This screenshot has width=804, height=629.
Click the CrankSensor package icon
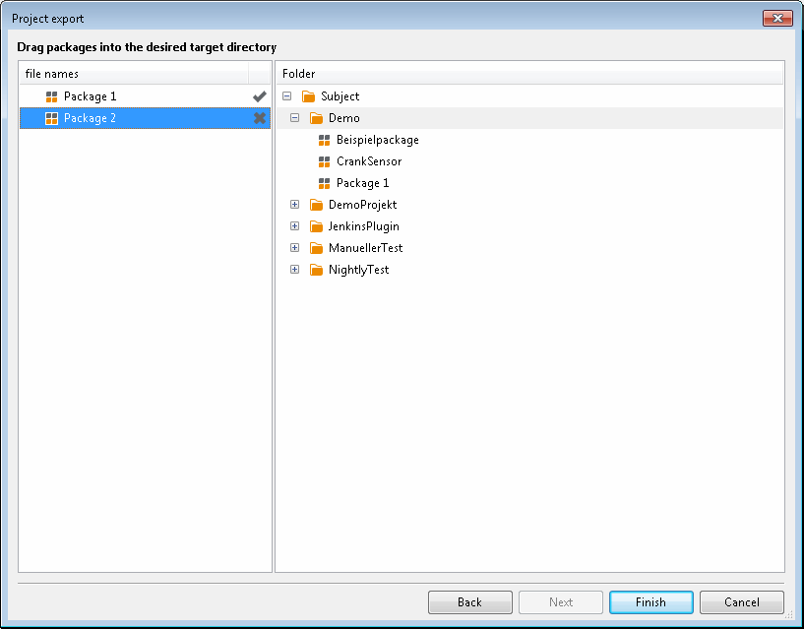[x=324, y=161]
